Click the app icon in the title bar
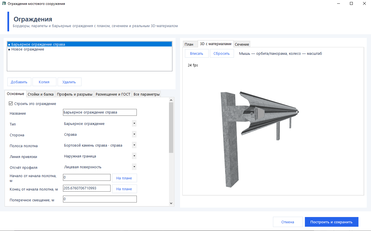 coord(4,4)
